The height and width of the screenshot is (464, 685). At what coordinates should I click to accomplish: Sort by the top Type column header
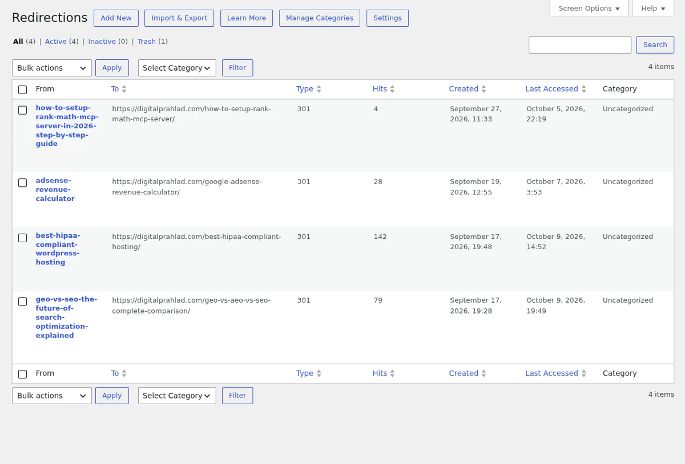point(305,89)
